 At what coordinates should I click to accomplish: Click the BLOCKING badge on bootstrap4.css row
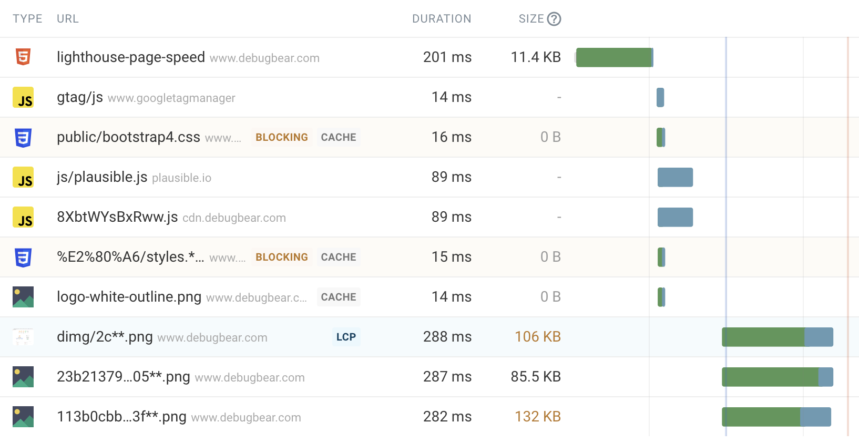coord(281,137)
